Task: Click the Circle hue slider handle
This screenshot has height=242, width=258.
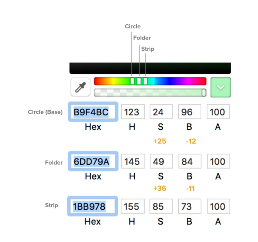Action: (x=132, y=81)
